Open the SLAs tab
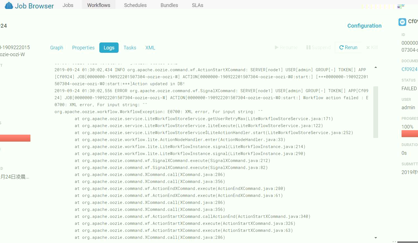The width and height of the screenshot is (418, 243). coord(198,5)
